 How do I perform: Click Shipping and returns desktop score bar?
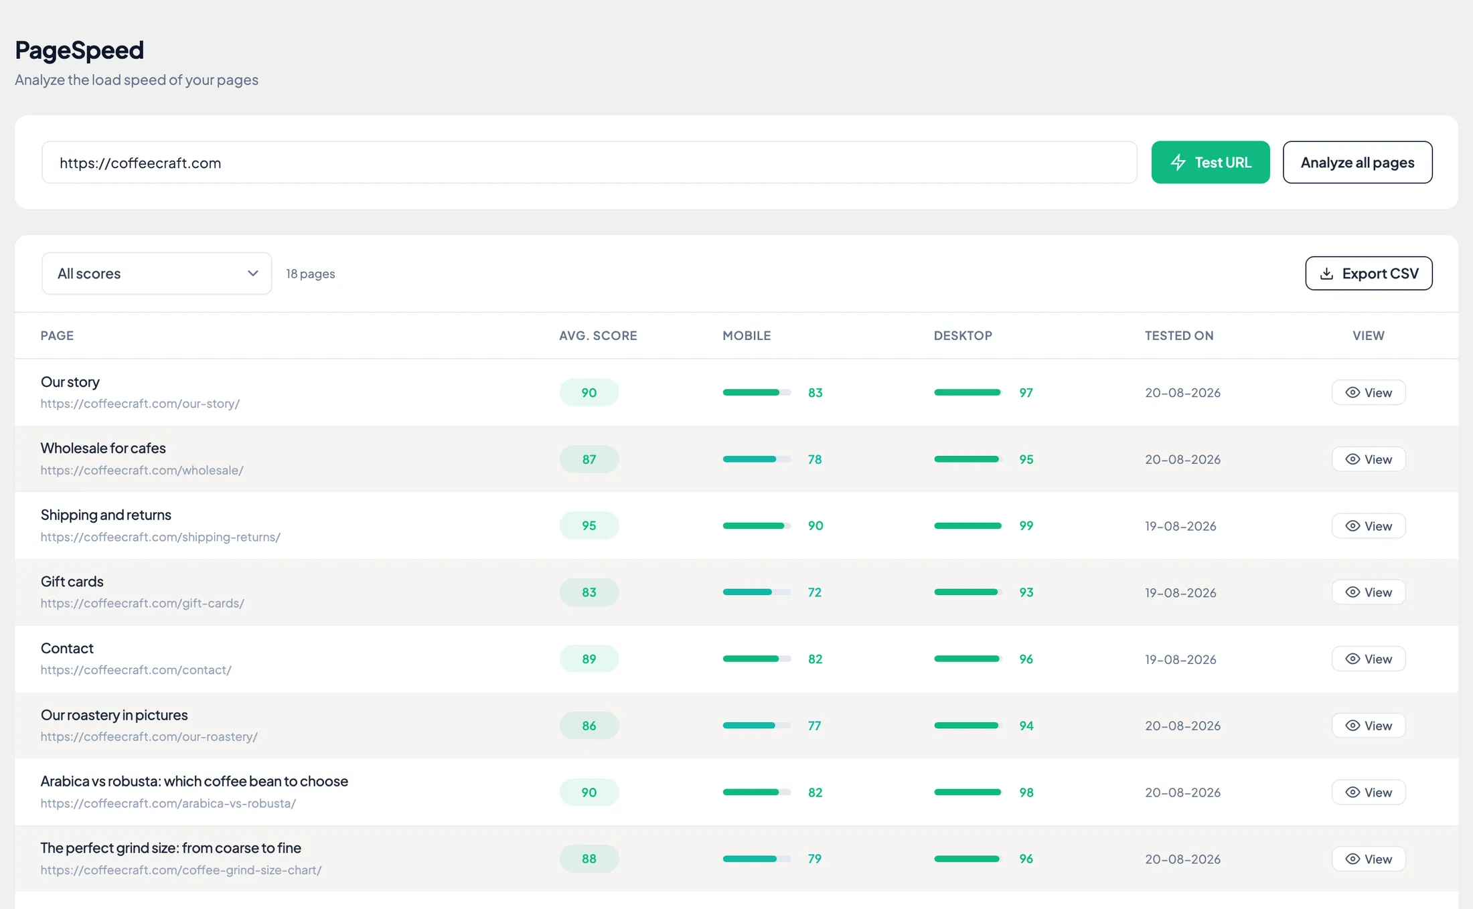tap(968, 525)
